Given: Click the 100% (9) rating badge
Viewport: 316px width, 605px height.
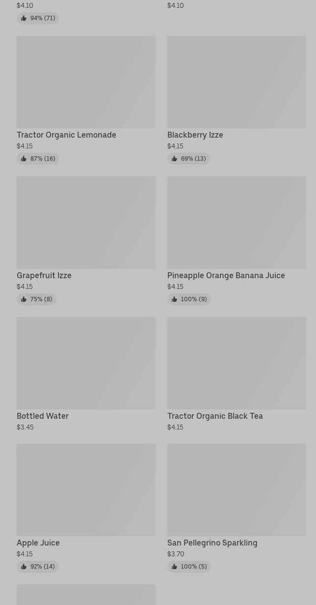Looking at the screenshot, I should 189,299.
